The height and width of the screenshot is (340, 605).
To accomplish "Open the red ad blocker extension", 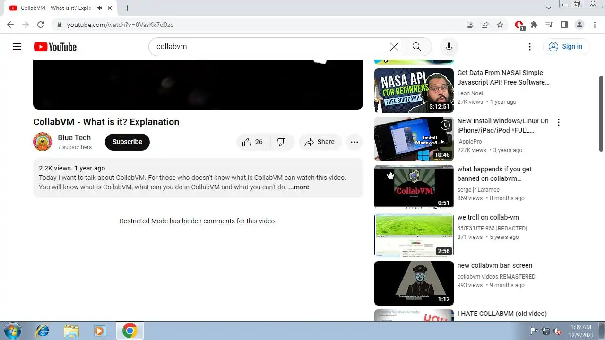I will (519, 25).
